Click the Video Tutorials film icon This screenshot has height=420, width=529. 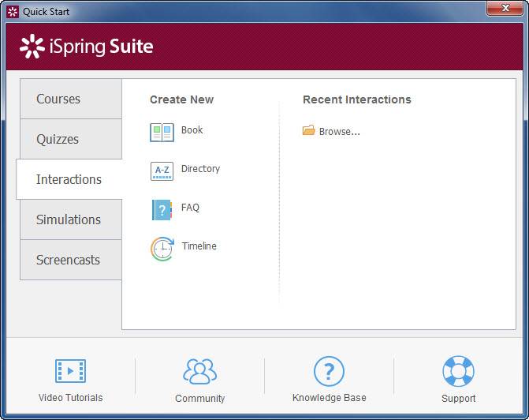click(x=70, y=371)
